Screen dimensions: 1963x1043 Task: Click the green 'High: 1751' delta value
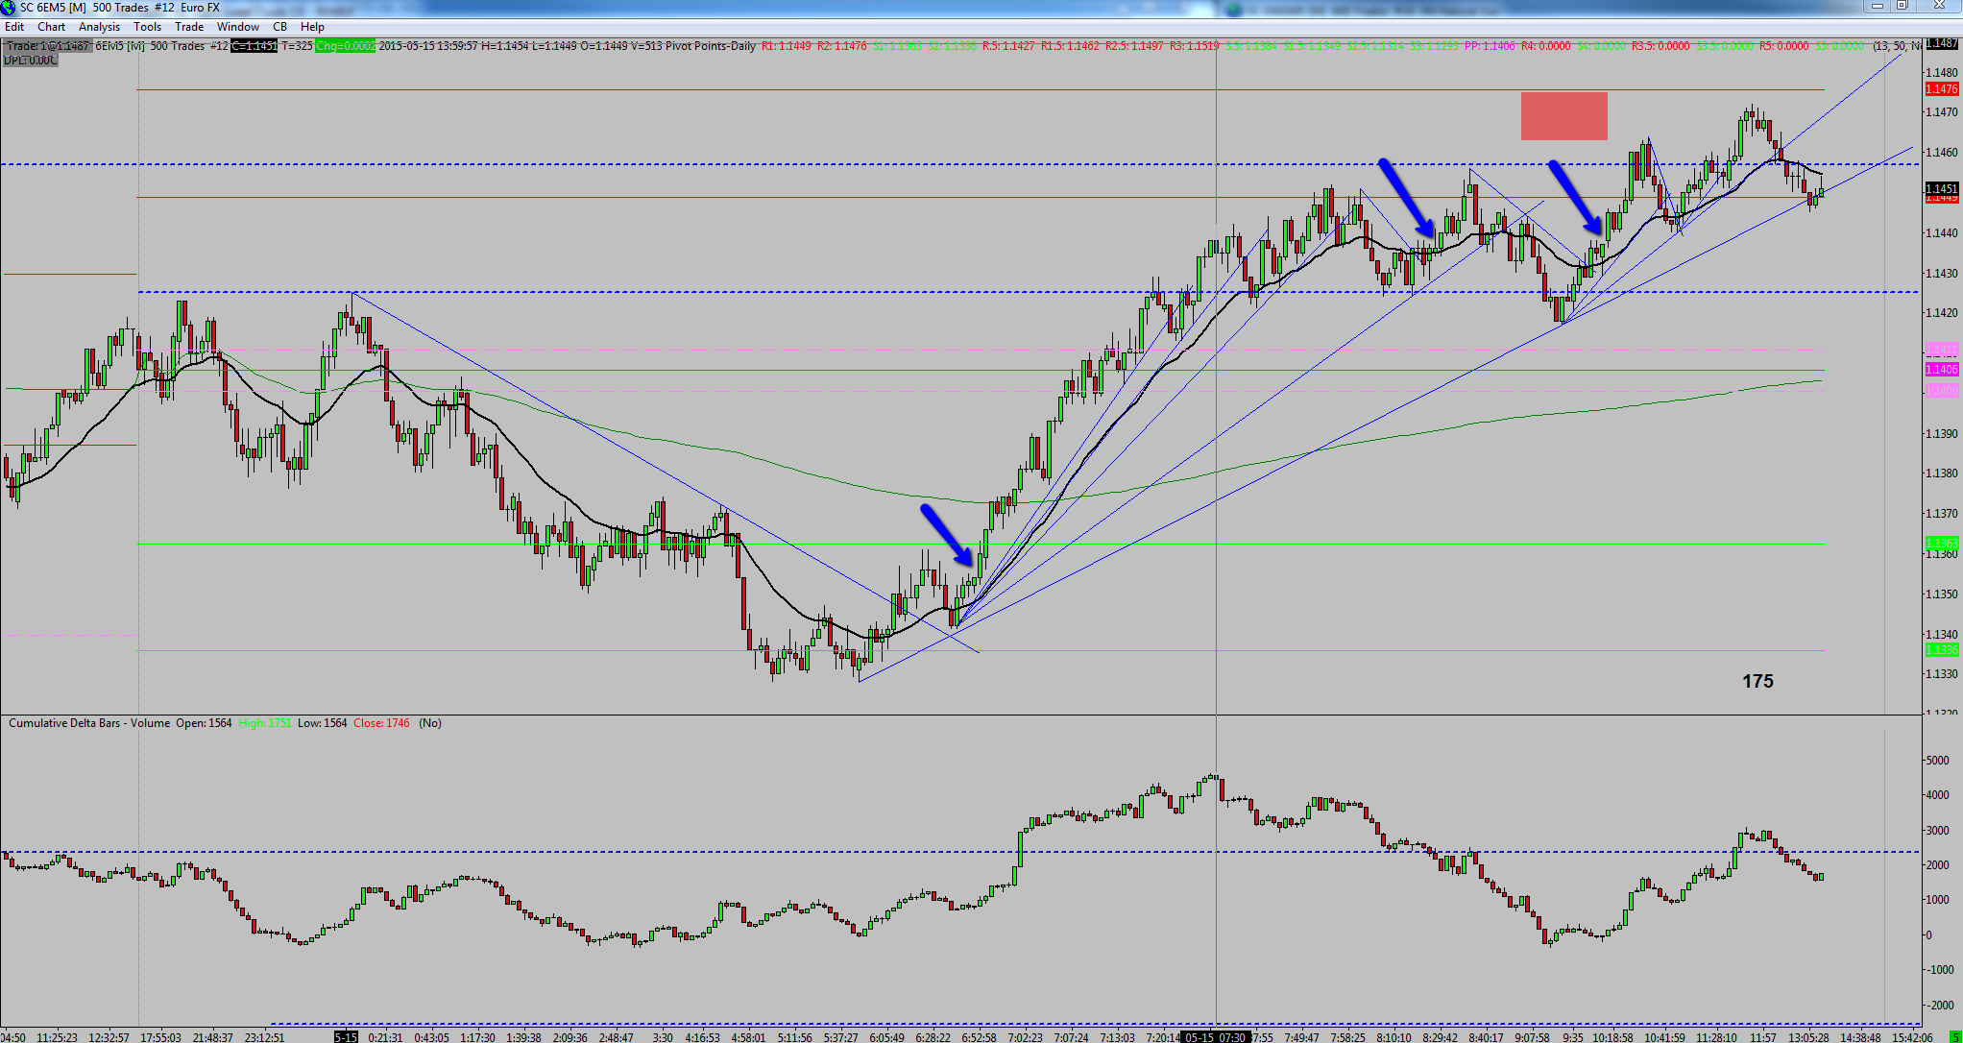(x=265, y=723)
